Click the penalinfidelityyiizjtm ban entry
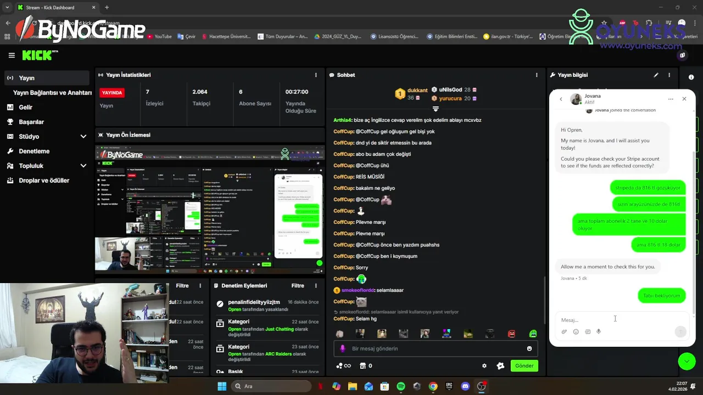 [x=267, y=306]
